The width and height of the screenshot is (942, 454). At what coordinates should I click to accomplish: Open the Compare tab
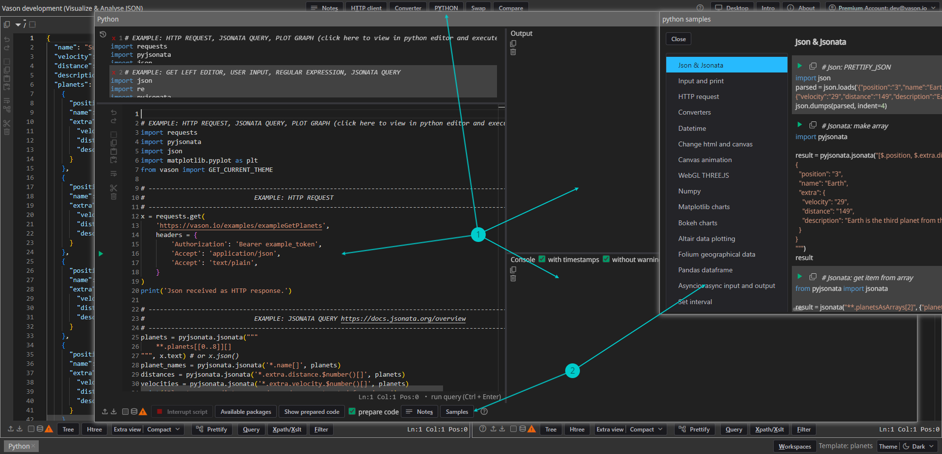[511, 8]
